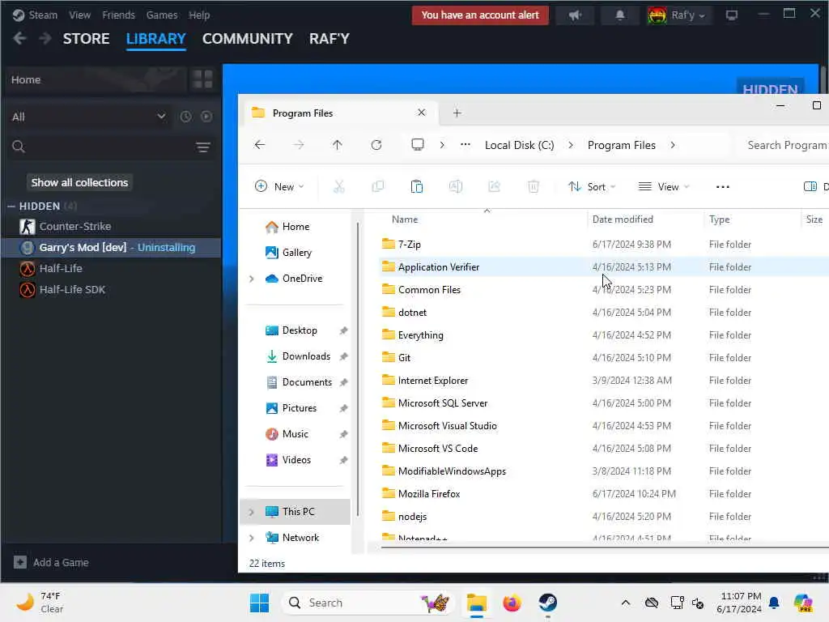Open the New item dropdown in Explorer
The width and height of the screenshot is (829, 622).
coord(279,187)
